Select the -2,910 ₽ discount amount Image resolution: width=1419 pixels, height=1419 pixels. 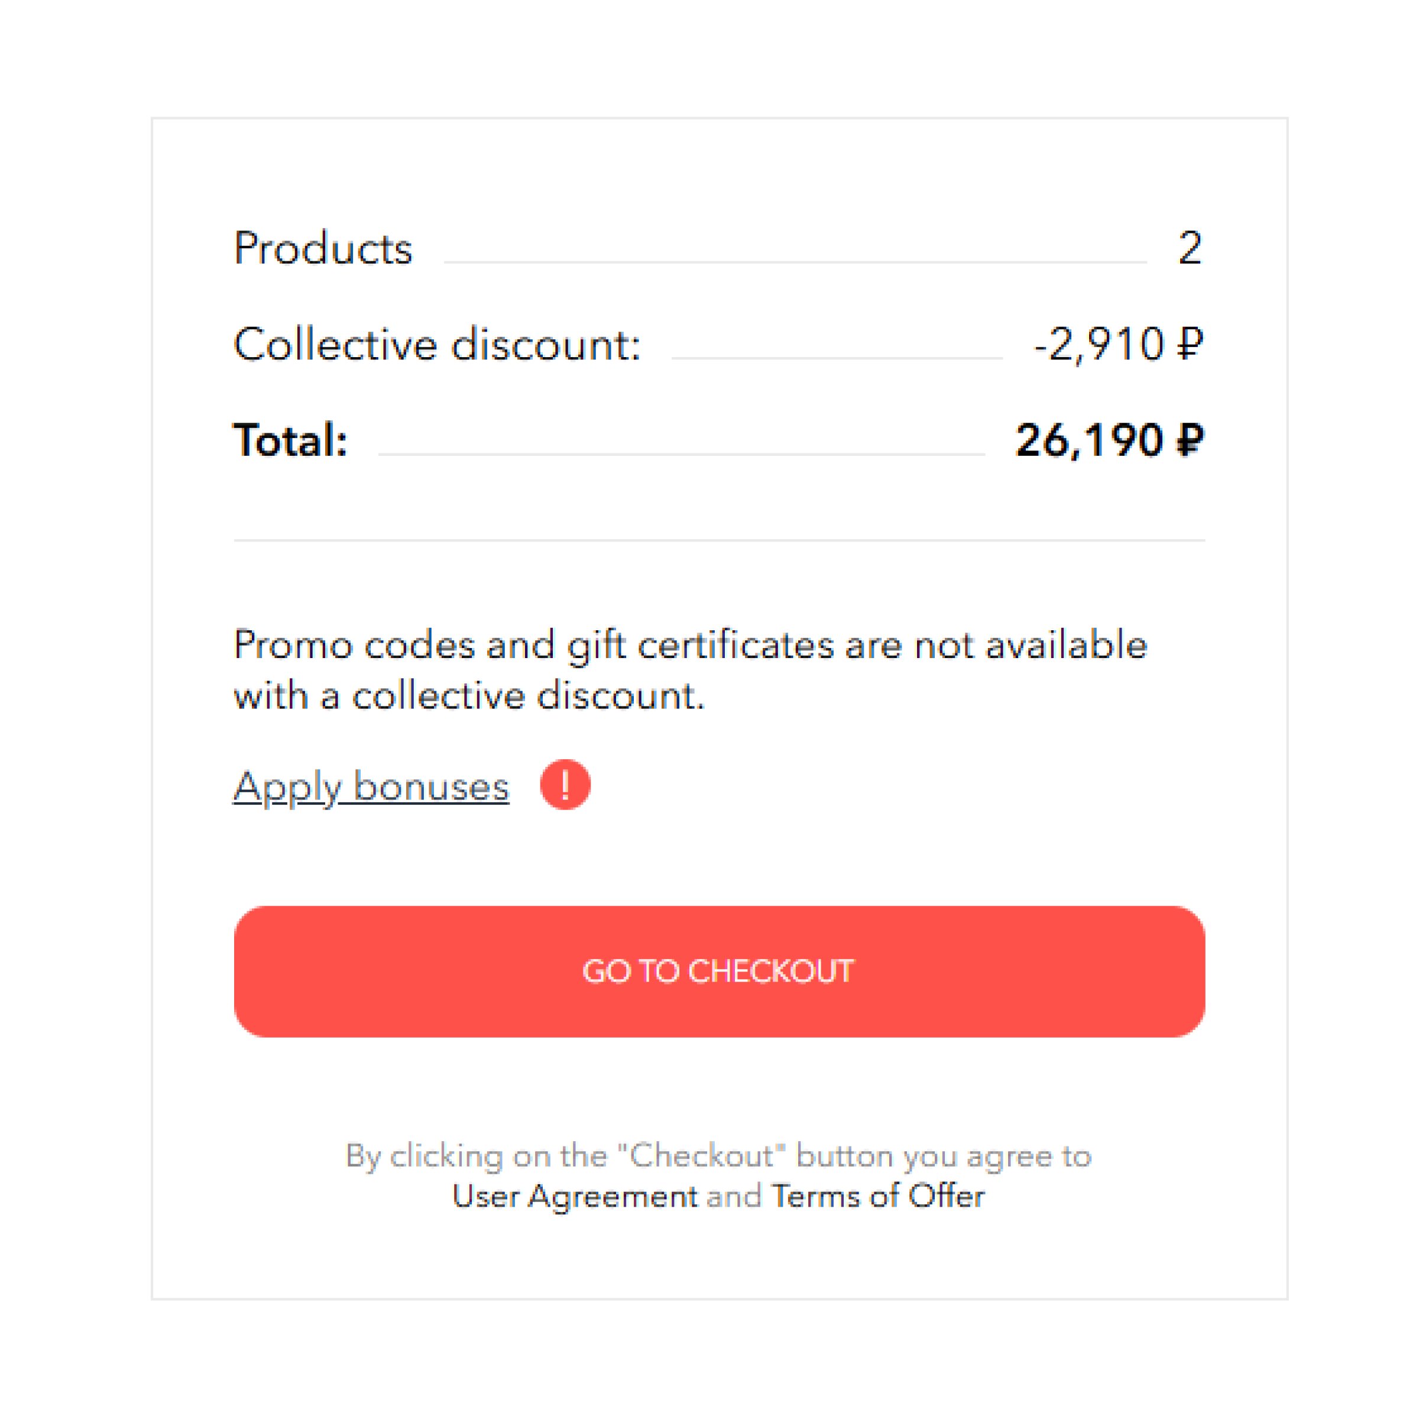(1118, 345)
